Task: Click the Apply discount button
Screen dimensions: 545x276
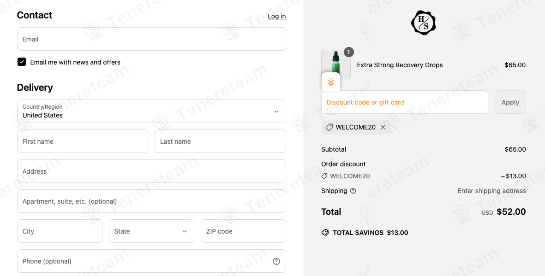Action: [510, 102]
